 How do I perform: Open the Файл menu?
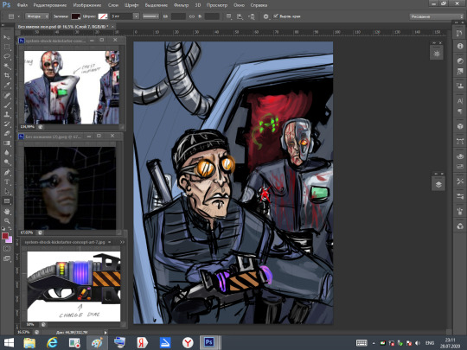click(x=22, y=5)
